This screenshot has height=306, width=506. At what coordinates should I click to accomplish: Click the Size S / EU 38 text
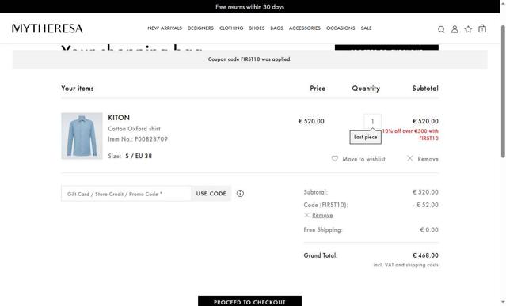pyautogui.click(x=130, y=156)
